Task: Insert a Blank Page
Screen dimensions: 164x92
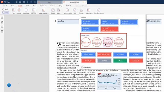Action: 26,11
